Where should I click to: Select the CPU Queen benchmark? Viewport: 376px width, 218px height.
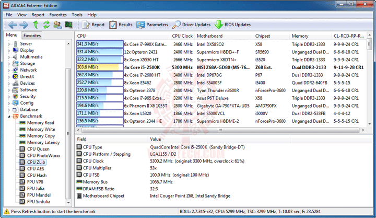(38, 149)
